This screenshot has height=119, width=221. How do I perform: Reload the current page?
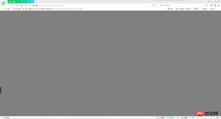pyautogui.click(x=17, y=5)
